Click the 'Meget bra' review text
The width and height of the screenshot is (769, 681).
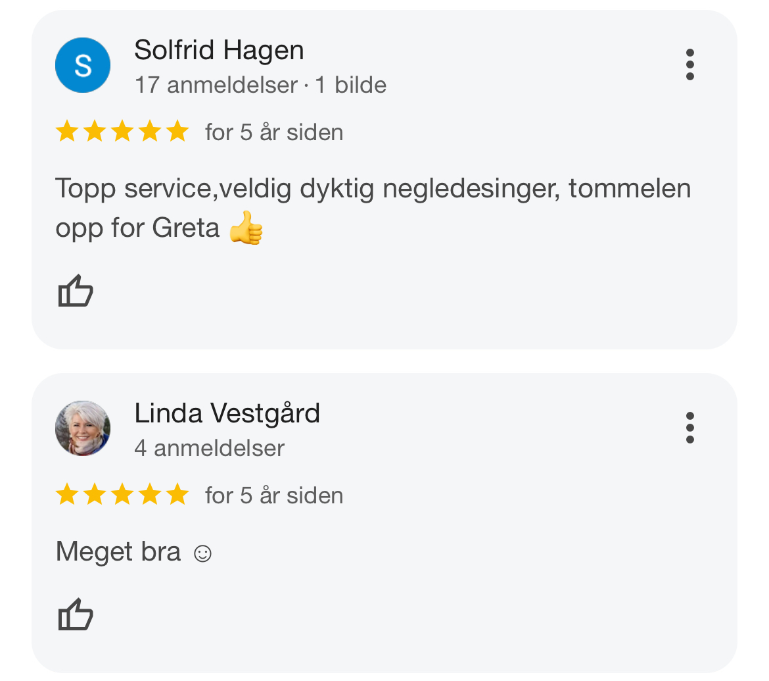coord(118,551)
